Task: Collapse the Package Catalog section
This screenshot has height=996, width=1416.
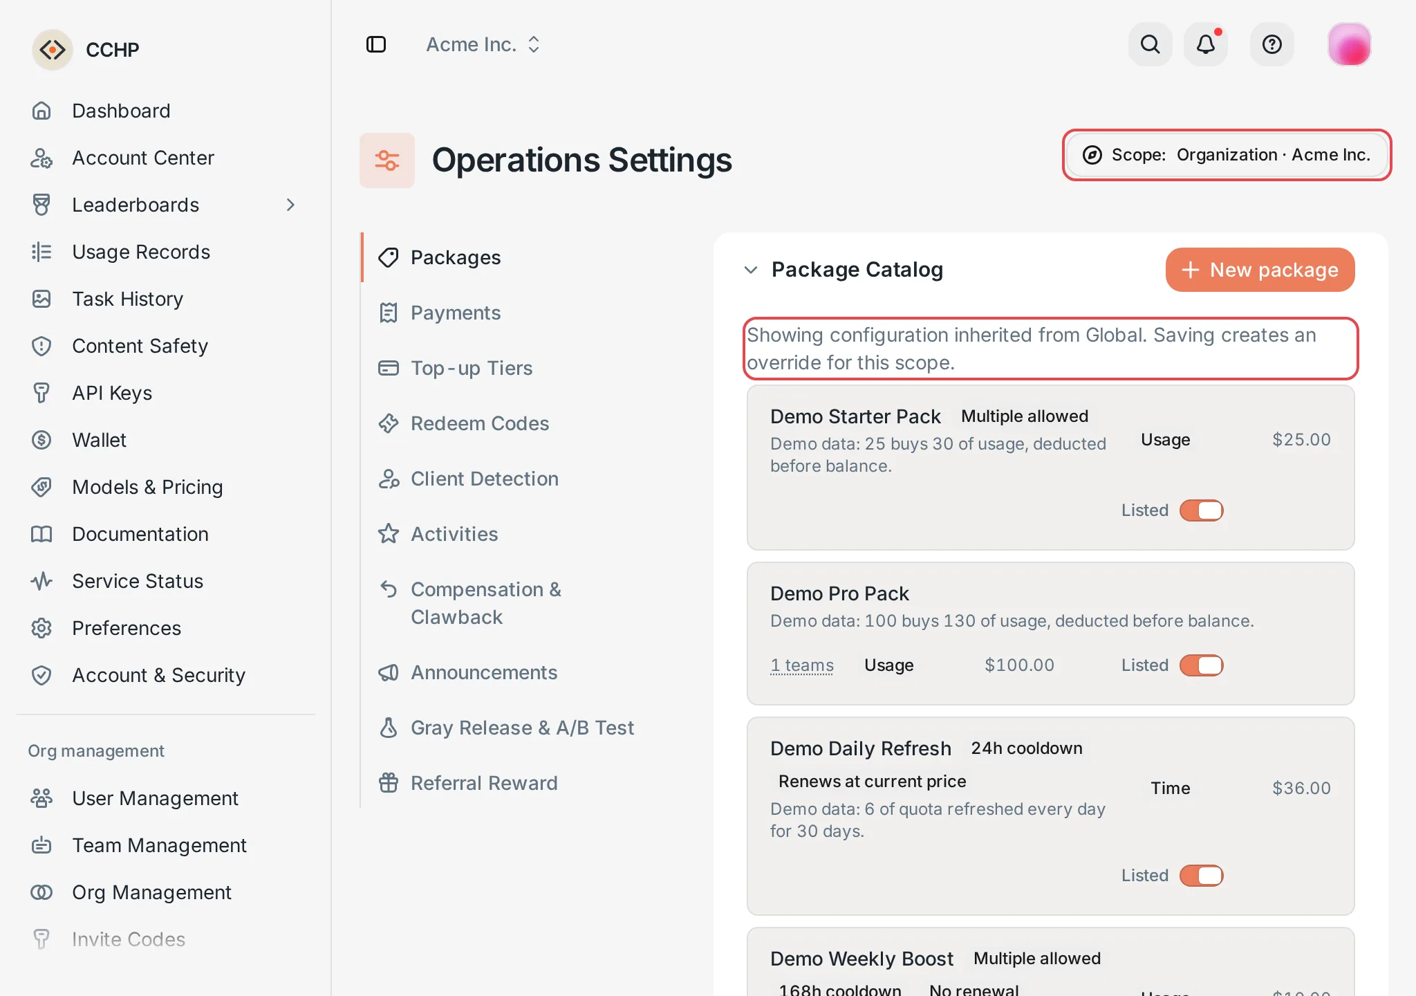Action: pos(751,270)
